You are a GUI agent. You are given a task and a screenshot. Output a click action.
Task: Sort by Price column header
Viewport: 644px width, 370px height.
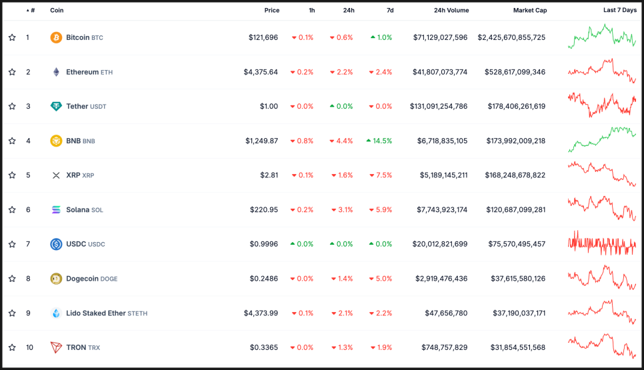[x=271, y=11]
